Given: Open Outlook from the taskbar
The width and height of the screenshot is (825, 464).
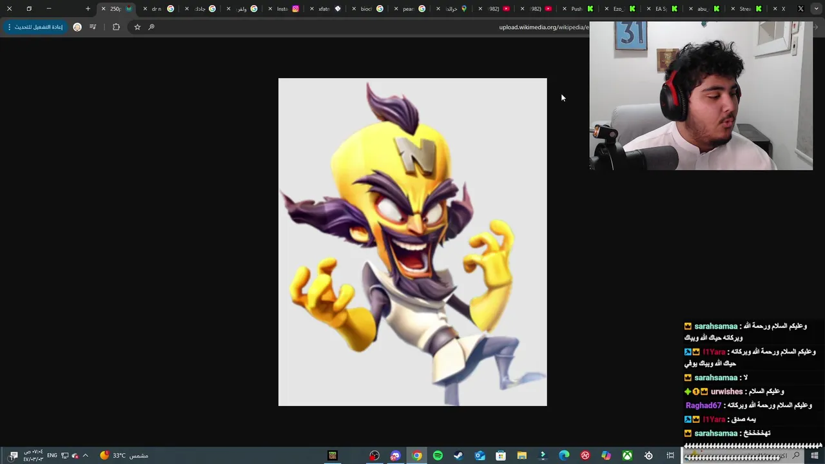Looking at the screenshot, I should click(480, 456).
